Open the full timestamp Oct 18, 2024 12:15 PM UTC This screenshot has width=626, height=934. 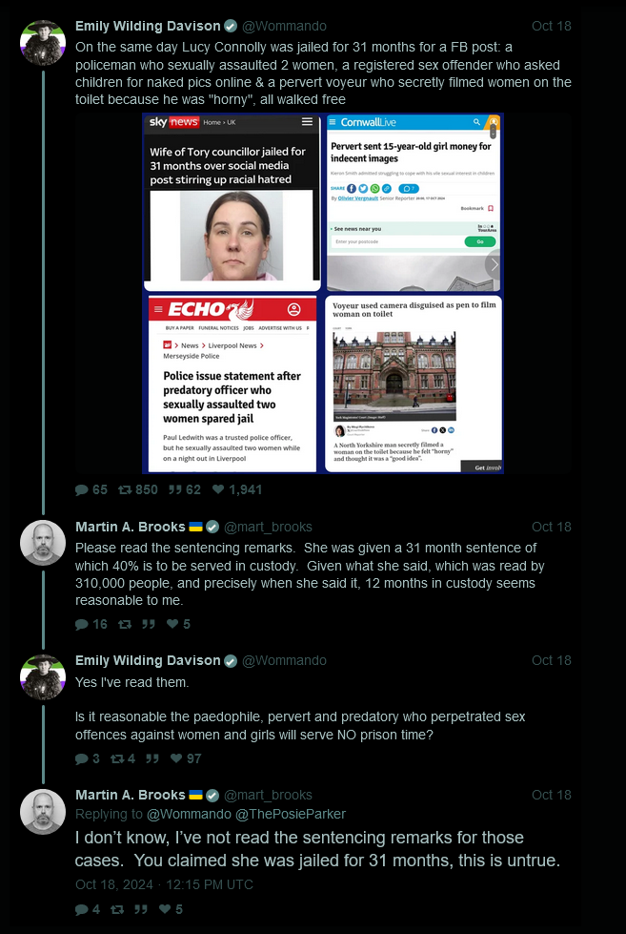[x=164, y=884]
